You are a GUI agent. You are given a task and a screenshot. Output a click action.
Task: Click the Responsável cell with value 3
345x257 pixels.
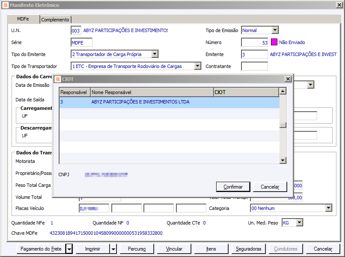(75, 102)
